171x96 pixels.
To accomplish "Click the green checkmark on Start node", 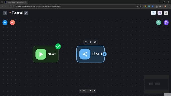I will (x=58, y=46).
